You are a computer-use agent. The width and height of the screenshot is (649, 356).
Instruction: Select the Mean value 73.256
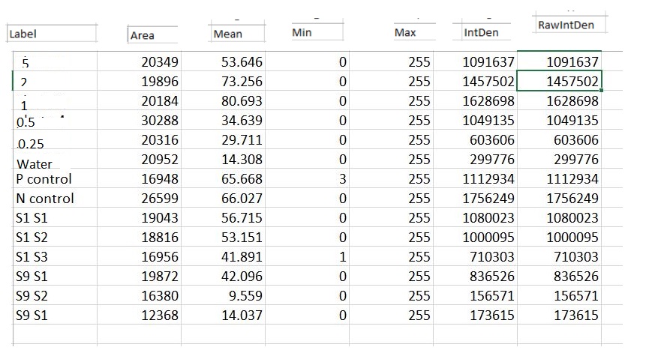tap(242, 82)
